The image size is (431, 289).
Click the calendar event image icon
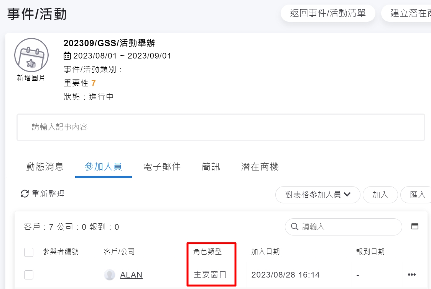pos(31,55)
